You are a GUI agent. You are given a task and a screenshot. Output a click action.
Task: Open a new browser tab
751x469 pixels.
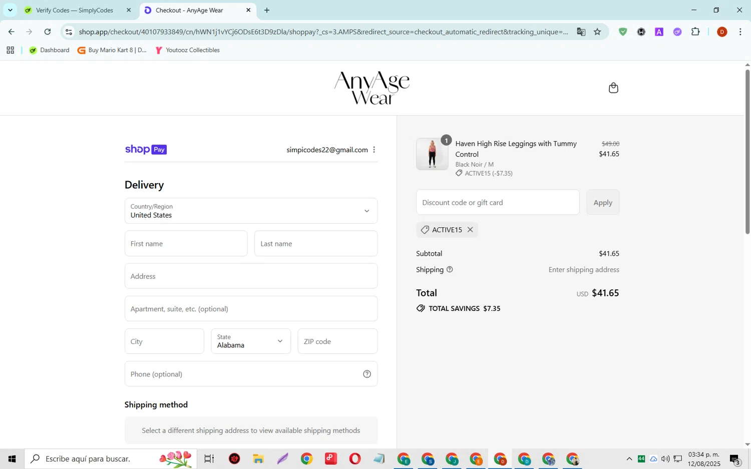[x=267, y=10]
